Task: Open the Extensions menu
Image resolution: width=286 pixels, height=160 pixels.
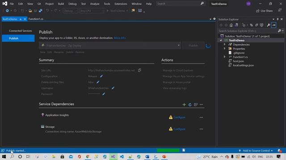Action: pyautogui.click(x=121, y=4)
